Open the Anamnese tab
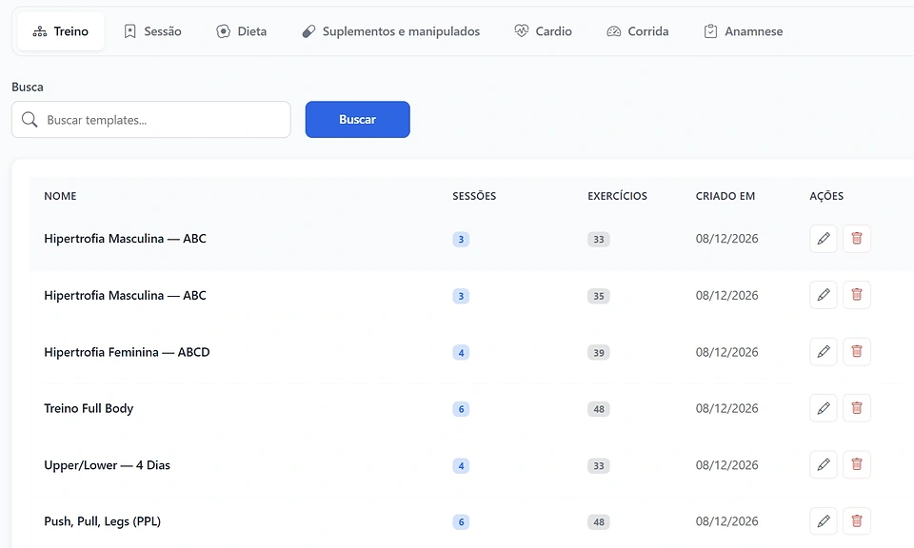Screen dimensions: 914x548 [x=744, y=31]
